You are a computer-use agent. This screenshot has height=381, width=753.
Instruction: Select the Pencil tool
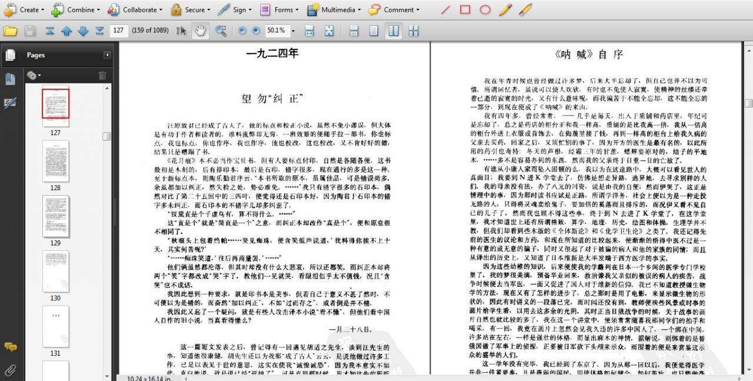505,9
